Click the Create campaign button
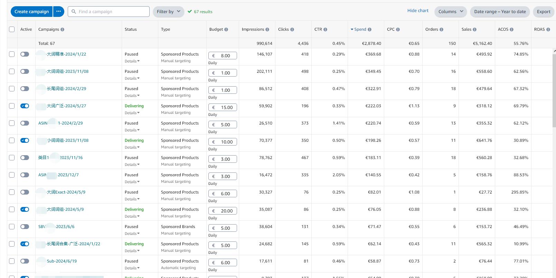Image resolution: width=556 pixels, height=278 pixels. point(31,12)
